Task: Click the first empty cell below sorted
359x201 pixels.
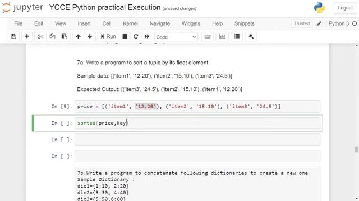Action: [197, 140]
